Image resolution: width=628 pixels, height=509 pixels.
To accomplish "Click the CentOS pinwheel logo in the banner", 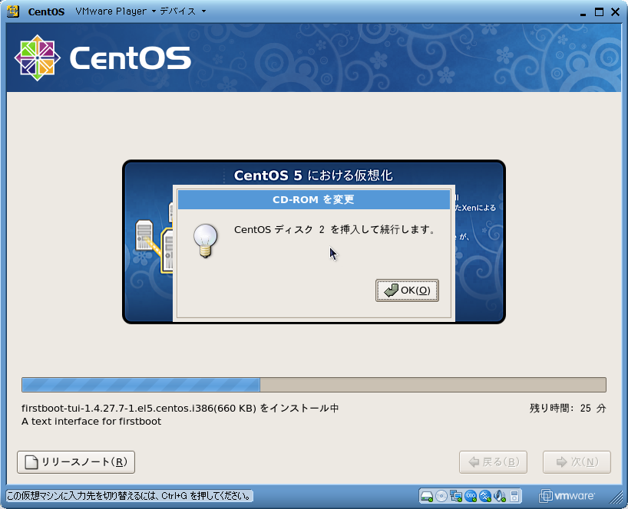I will point(38,58).
